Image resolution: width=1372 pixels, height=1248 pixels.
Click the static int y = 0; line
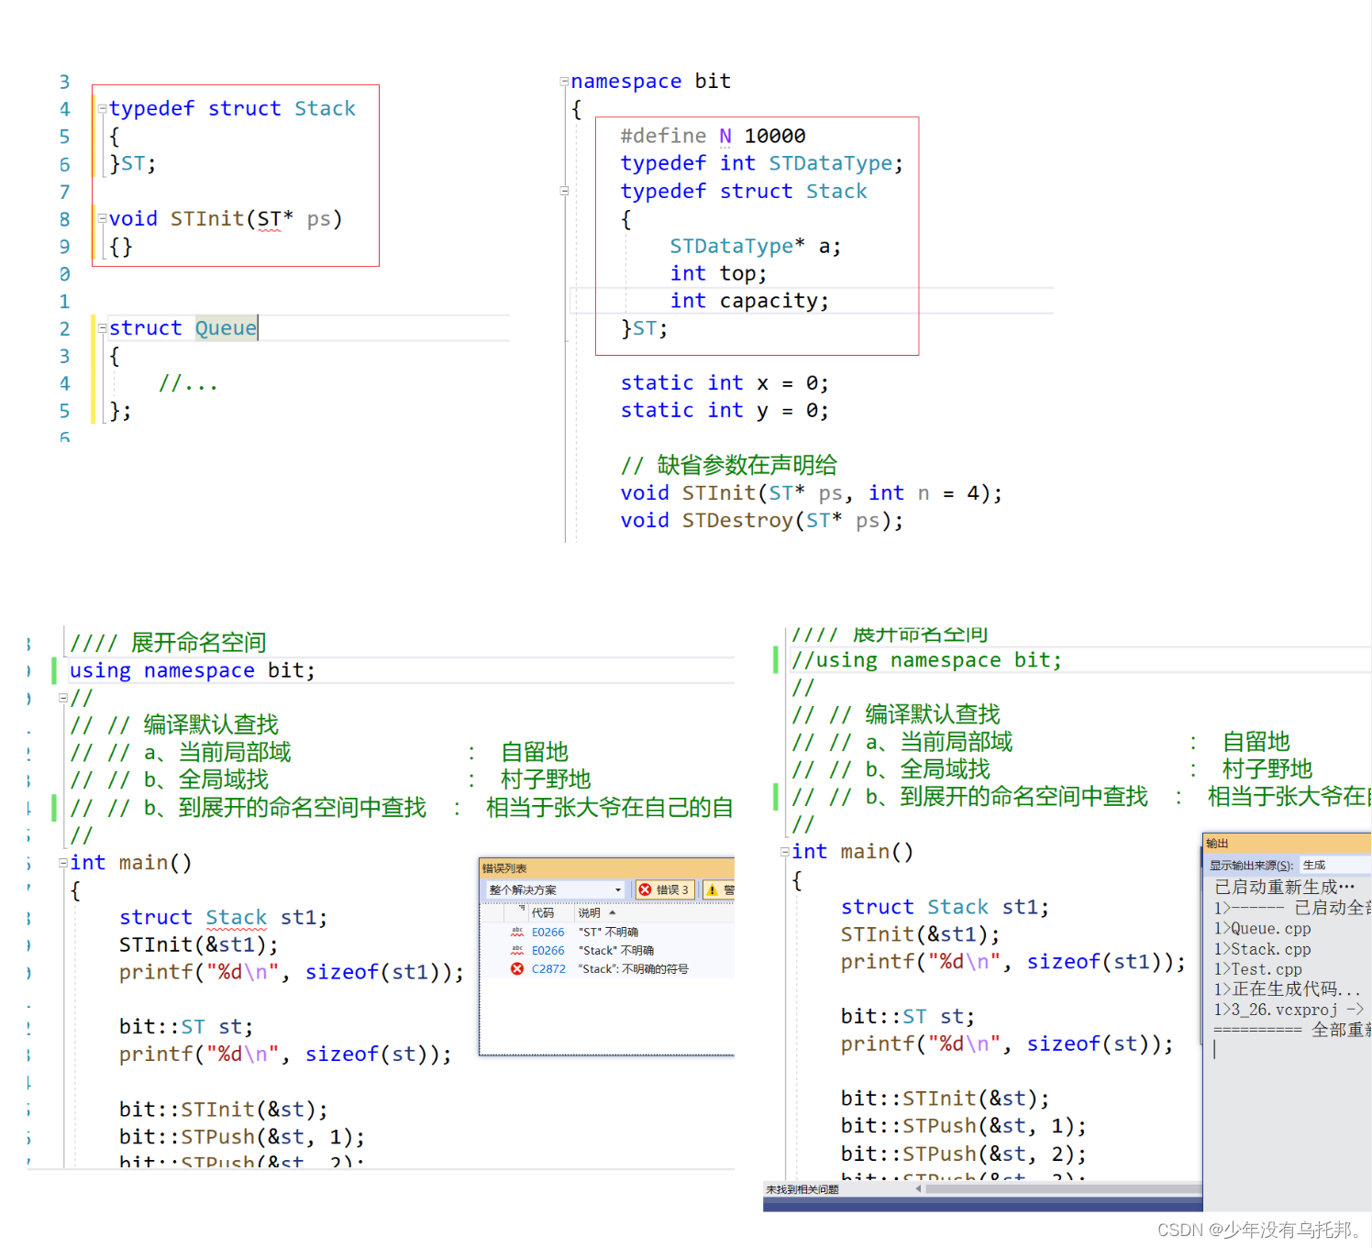725,411
